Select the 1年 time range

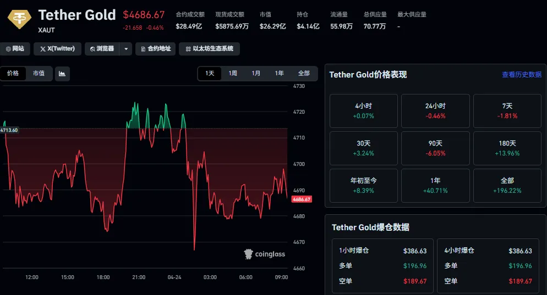279,74
